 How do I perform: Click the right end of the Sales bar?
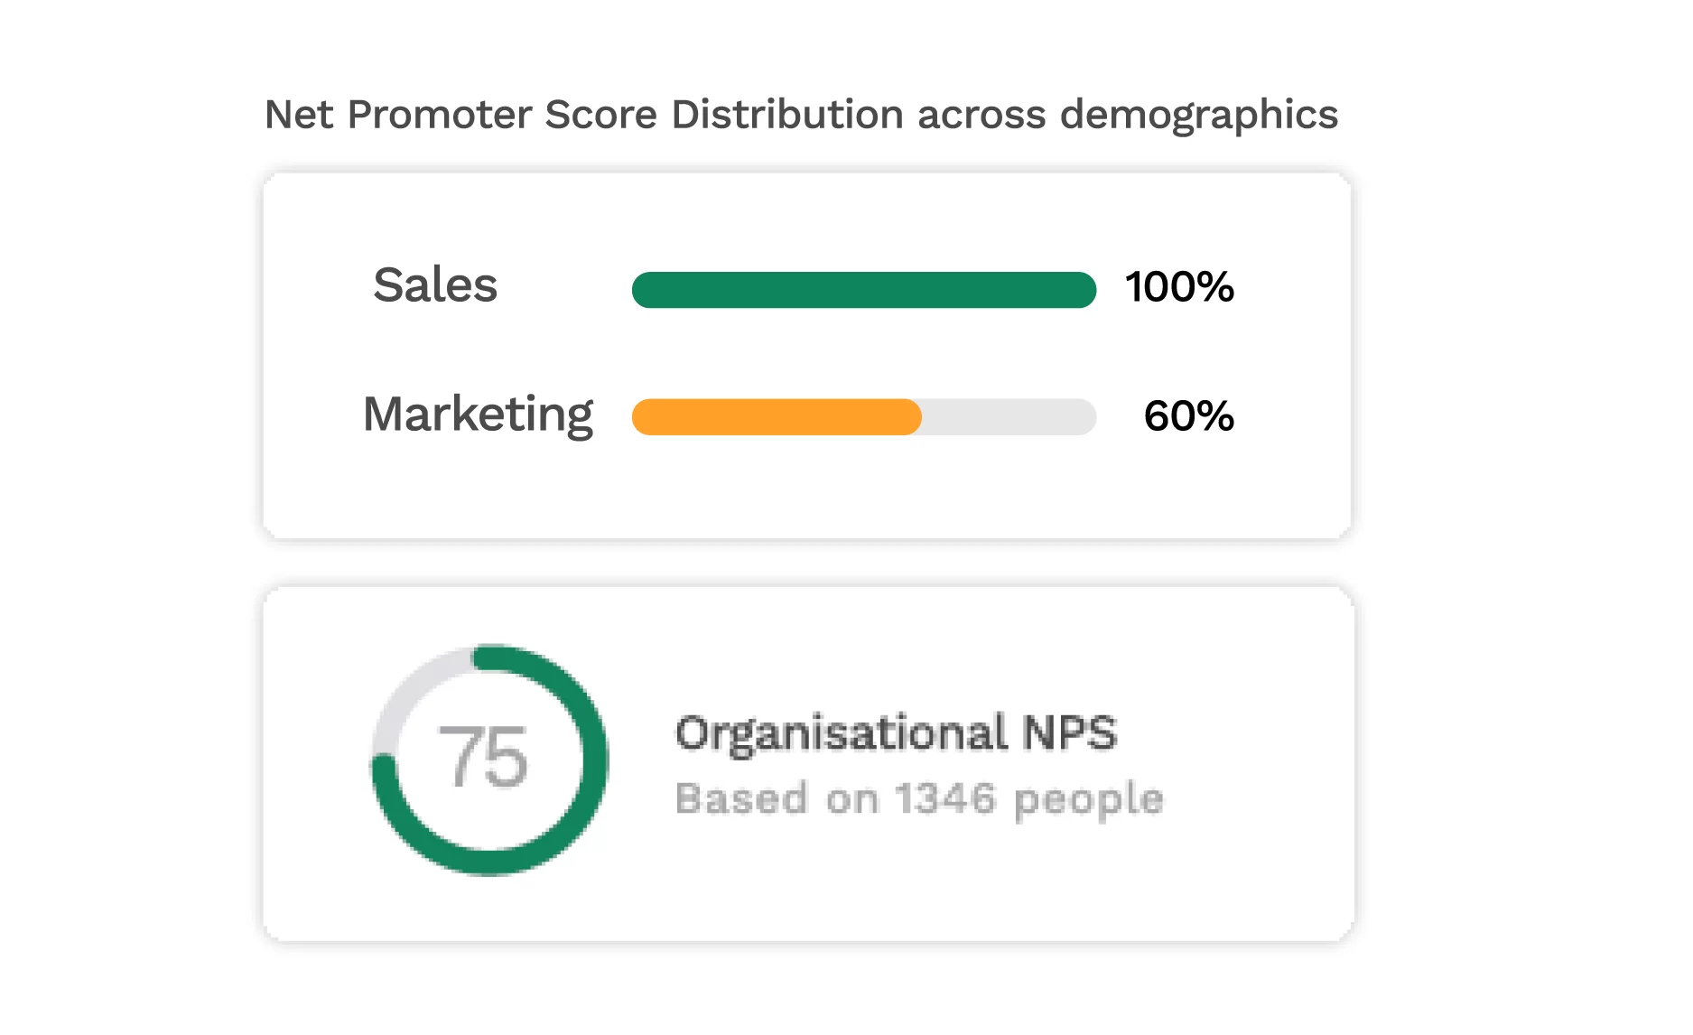pos(1082,290)
